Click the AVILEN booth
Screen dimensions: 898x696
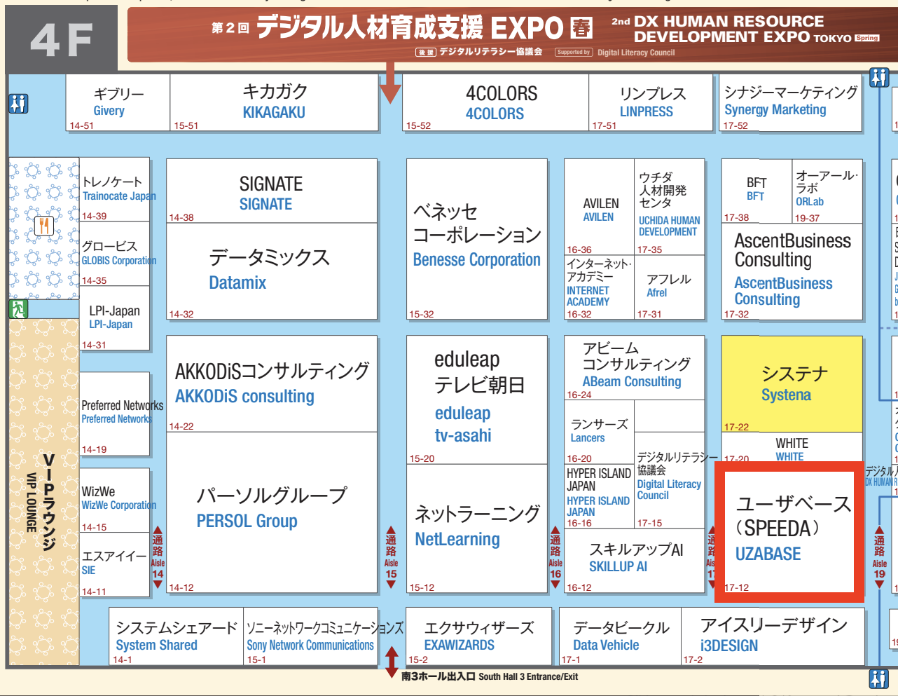(x=600, y=207)
